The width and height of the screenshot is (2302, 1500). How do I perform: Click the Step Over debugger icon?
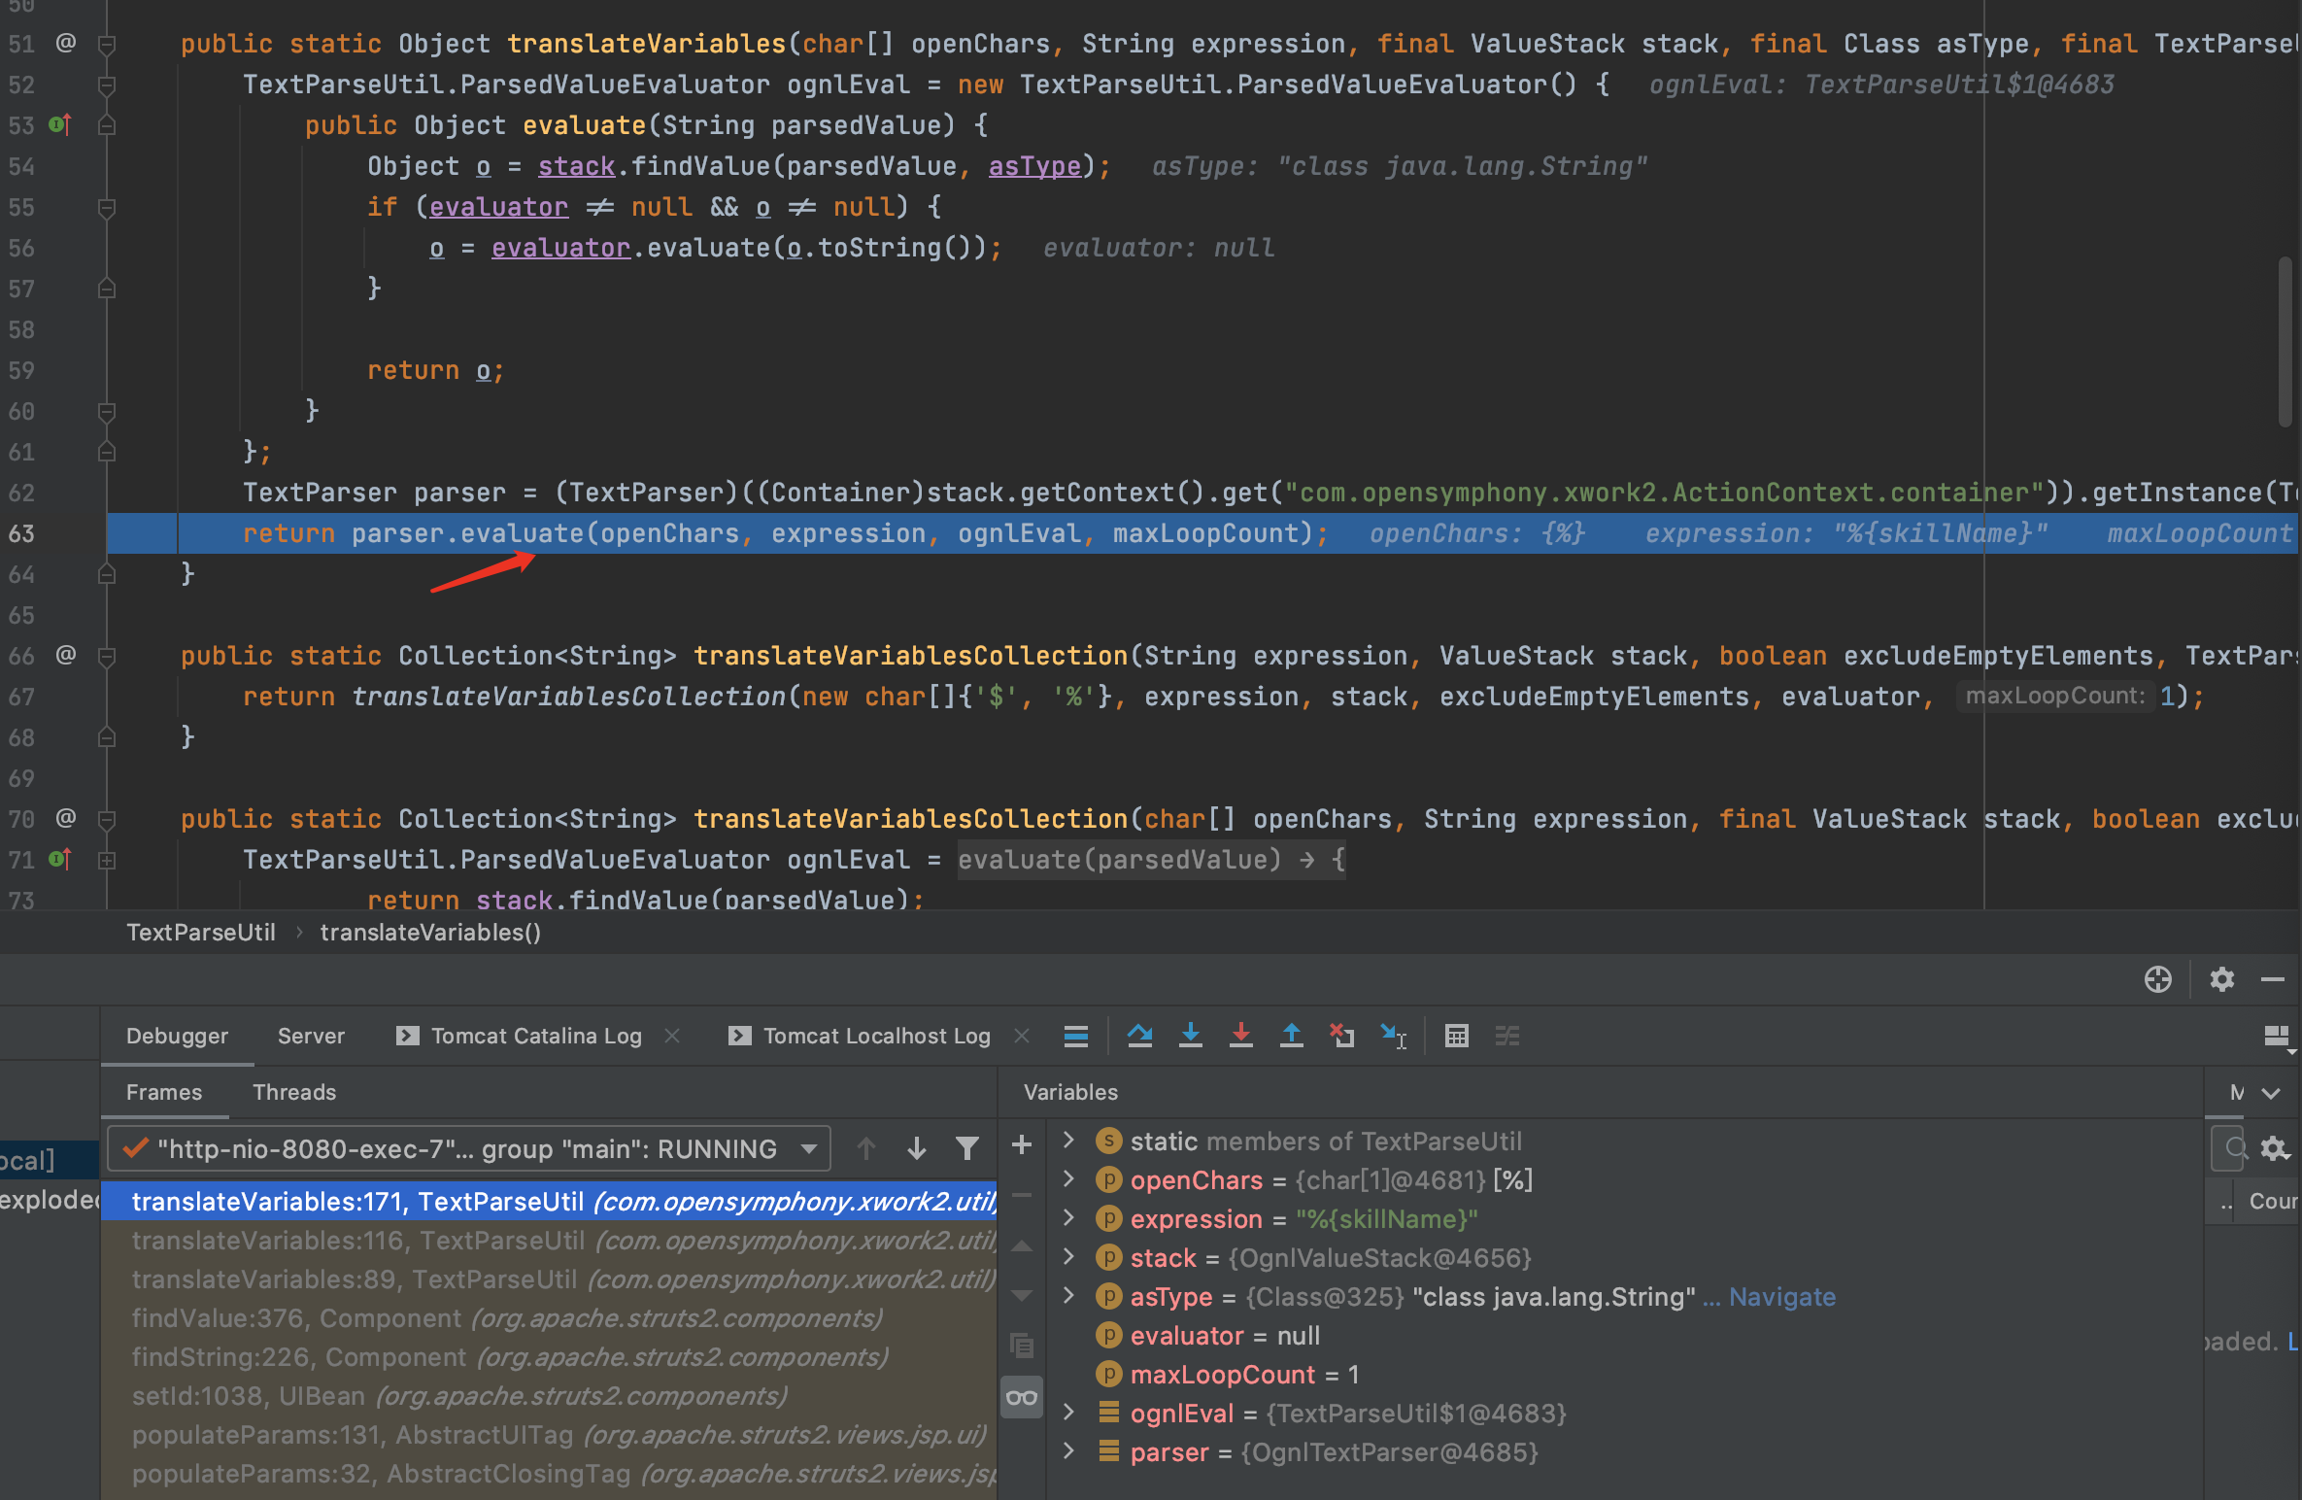click(1139, 1037)
